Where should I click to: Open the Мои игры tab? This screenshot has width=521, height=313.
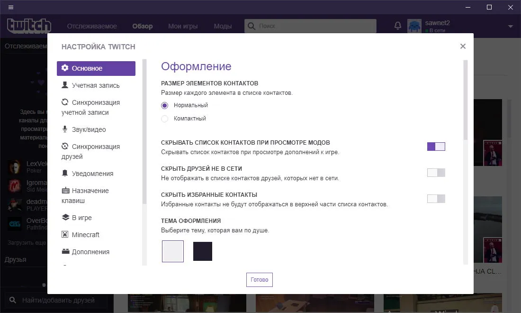pyautogui.click(x=183, y=26)
